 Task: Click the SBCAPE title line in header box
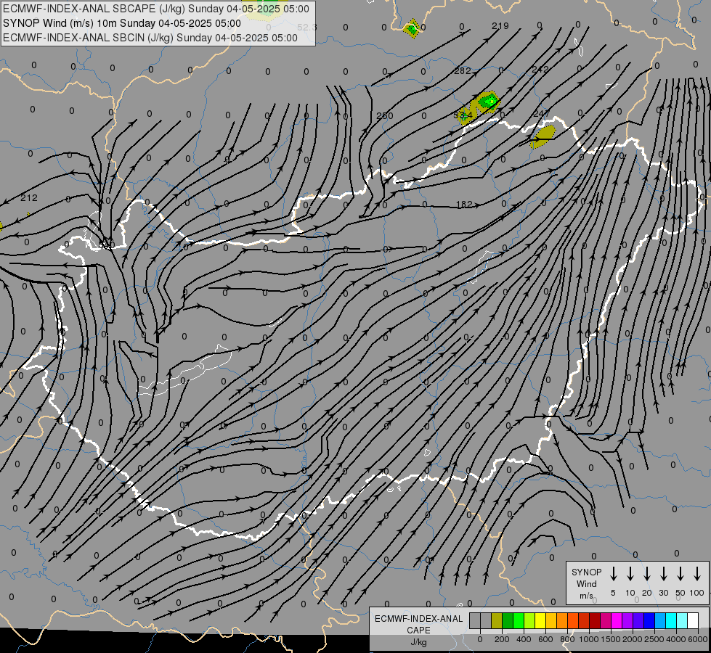[156, 9]
